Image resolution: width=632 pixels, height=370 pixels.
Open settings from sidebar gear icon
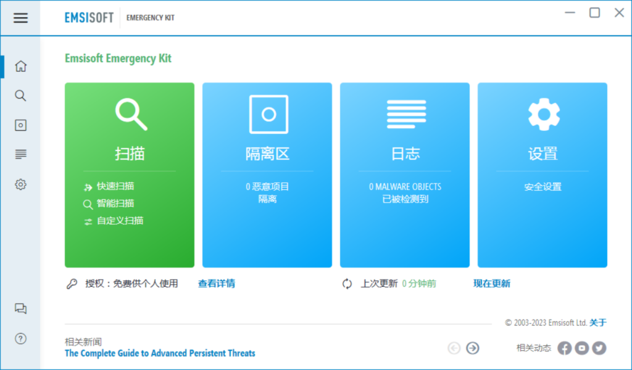tap(20, 184)
